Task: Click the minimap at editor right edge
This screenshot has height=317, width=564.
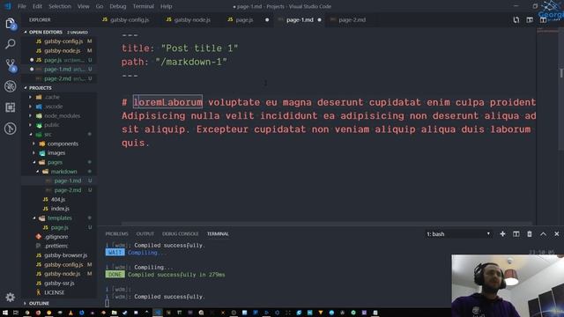Action: (x=546, y=126)
